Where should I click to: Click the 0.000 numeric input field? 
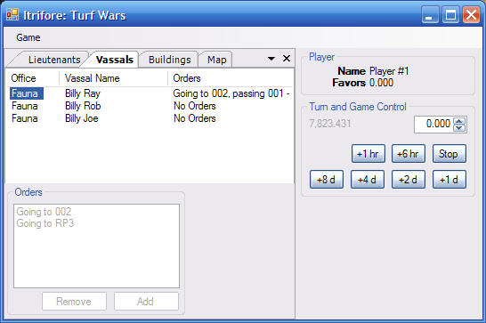[x=433, y=125]
